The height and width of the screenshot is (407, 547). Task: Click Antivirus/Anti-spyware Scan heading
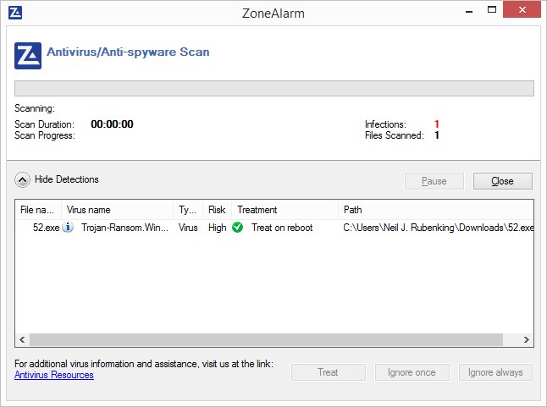(x=128, y=52)
